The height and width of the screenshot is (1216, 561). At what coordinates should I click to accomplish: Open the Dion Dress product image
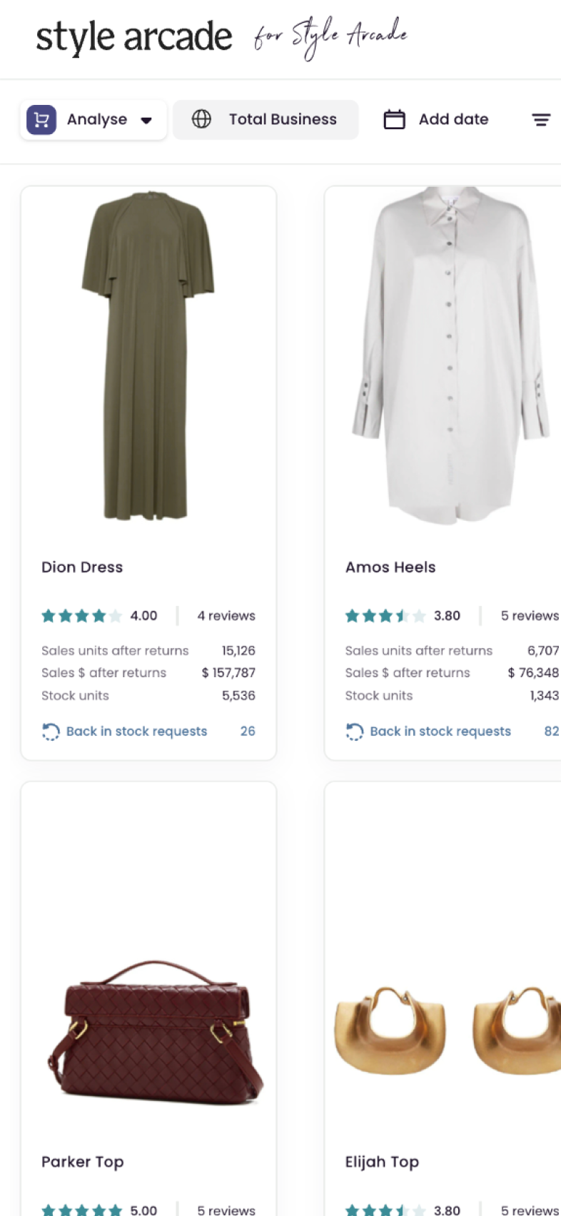pyautogui.click(x=148, y=355)
